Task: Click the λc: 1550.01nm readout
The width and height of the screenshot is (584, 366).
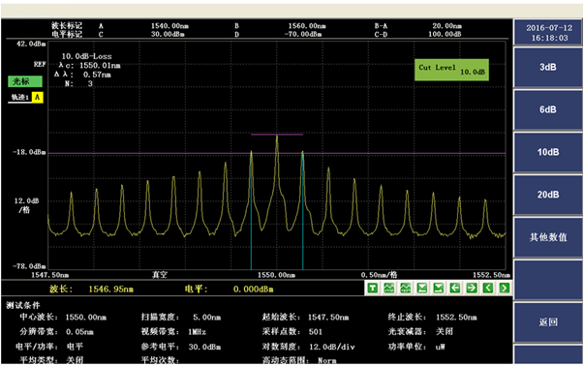Action: 89,66
